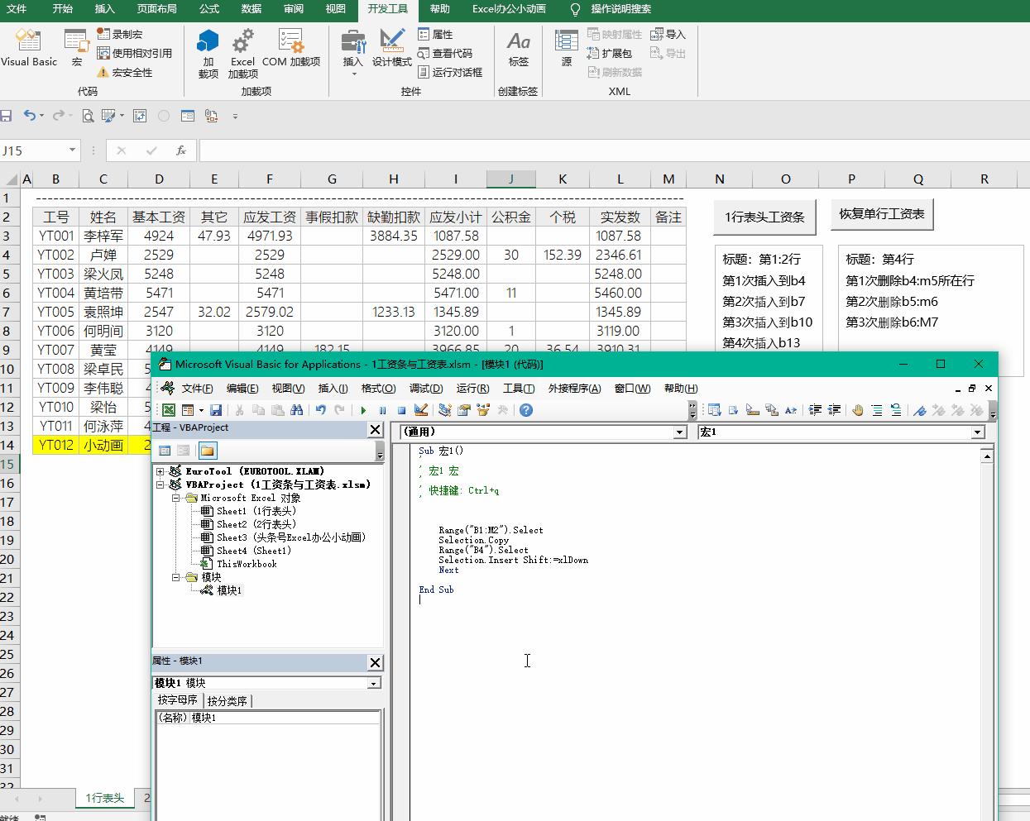
Task: Click the Excel Name Box showing J15
Action: (33, 150)
